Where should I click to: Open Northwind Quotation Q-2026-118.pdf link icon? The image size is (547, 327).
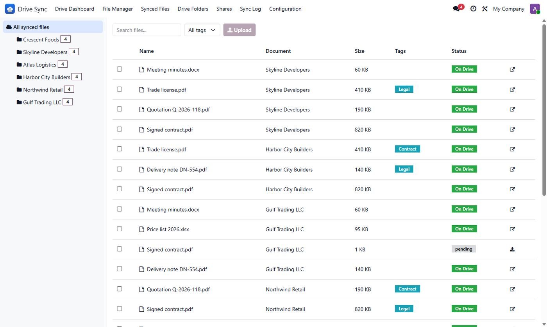click(512, 289)
